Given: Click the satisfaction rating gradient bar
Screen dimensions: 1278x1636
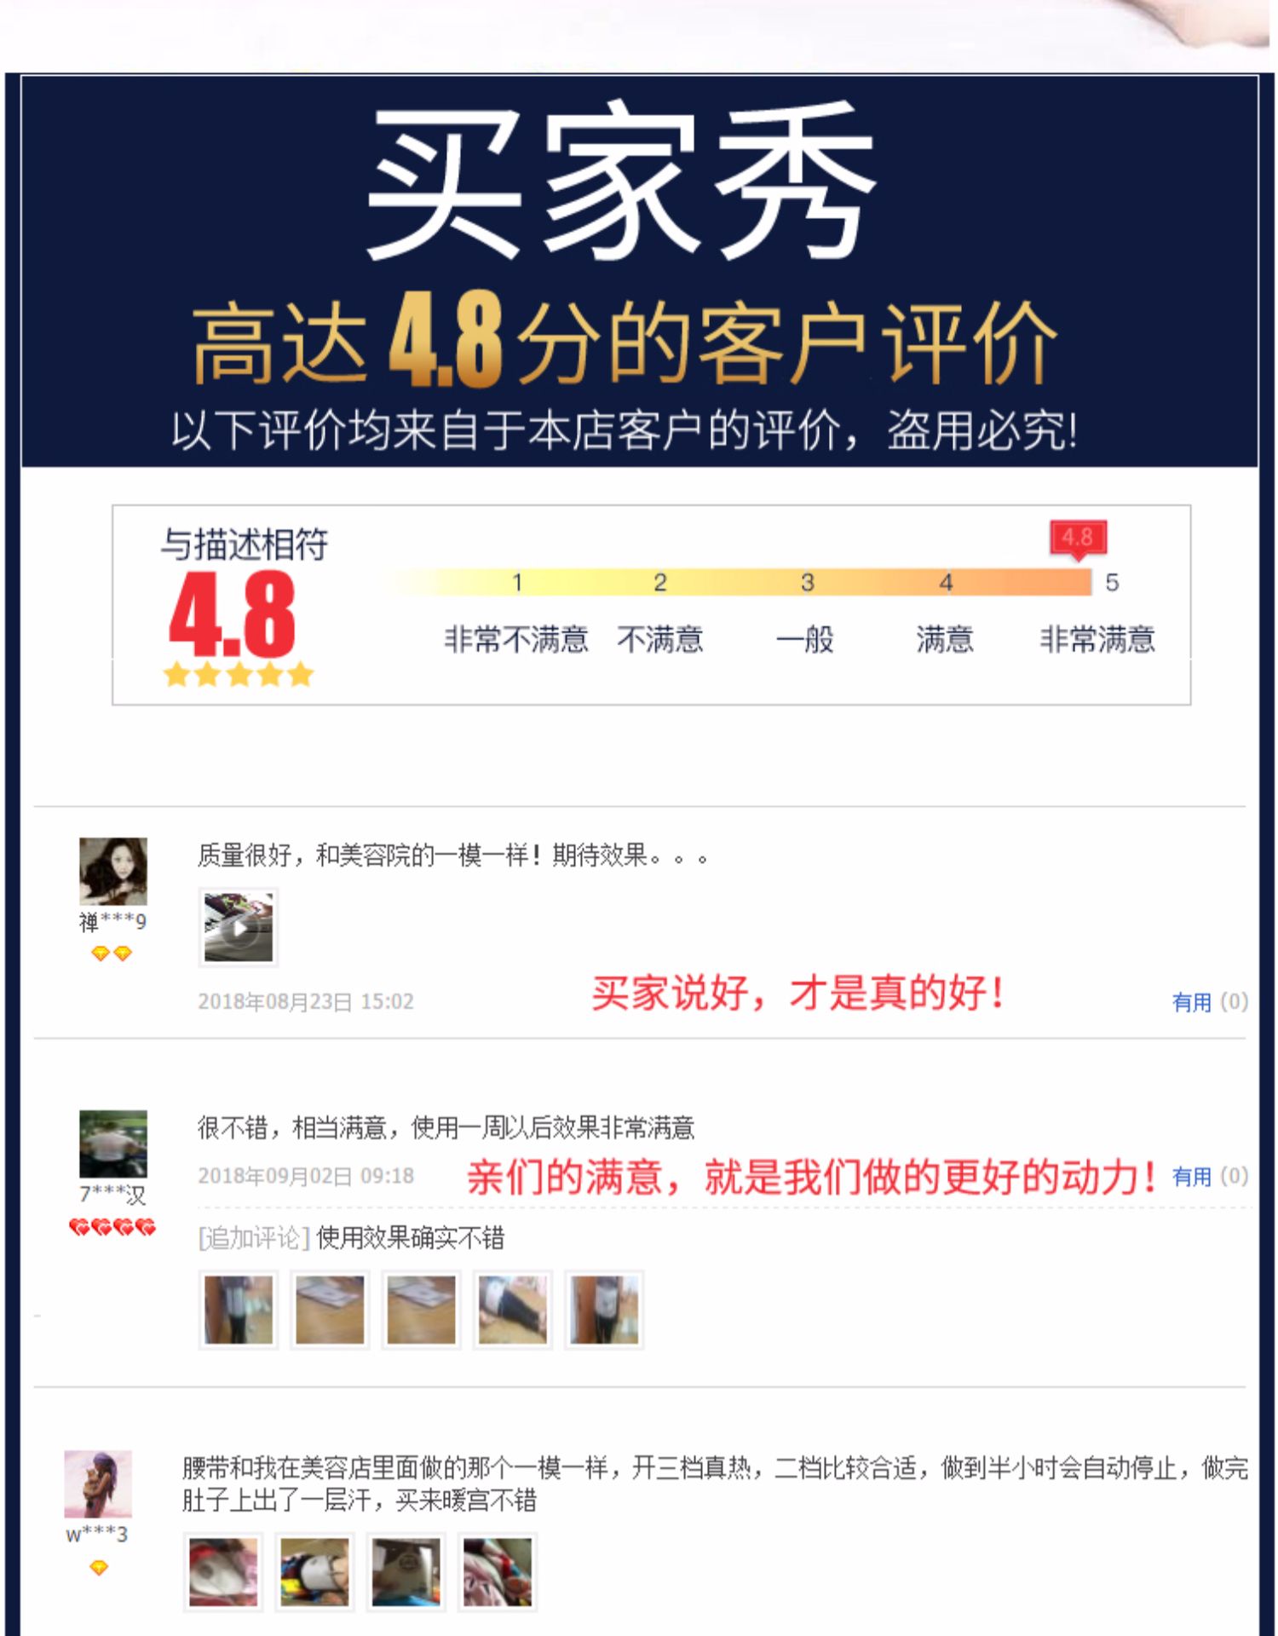Looking at the screenshot, I should tap(737, 582).
